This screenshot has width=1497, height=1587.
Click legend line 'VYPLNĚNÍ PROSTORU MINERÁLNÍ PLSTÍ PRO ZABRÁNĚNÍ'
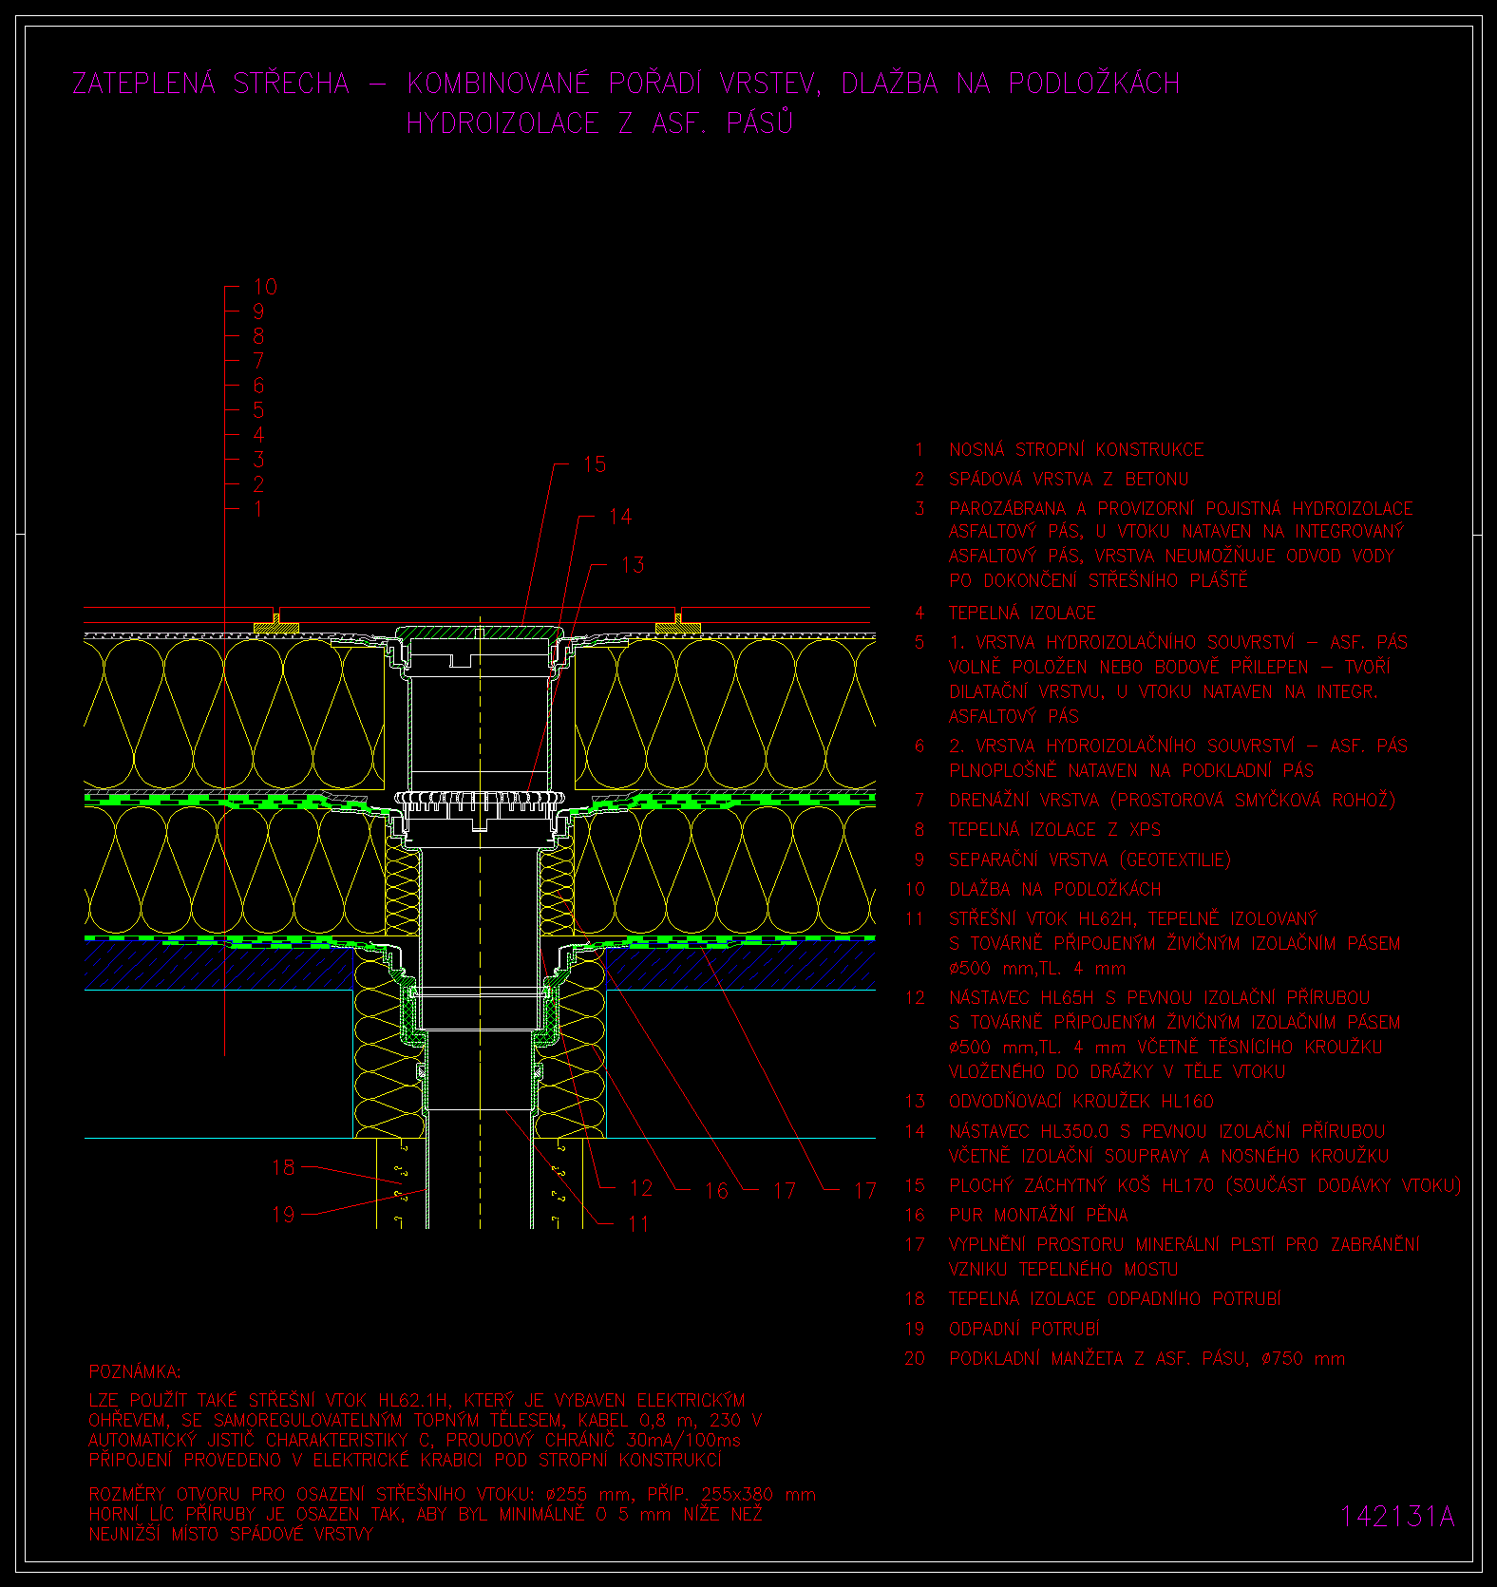[x=1184, y=1244]
